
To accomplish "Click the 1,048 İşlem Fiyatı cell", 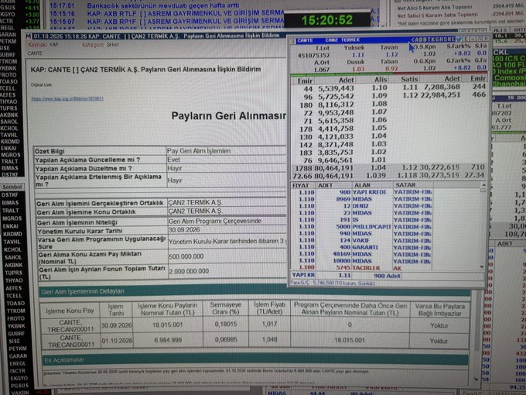I will (269, 339).
